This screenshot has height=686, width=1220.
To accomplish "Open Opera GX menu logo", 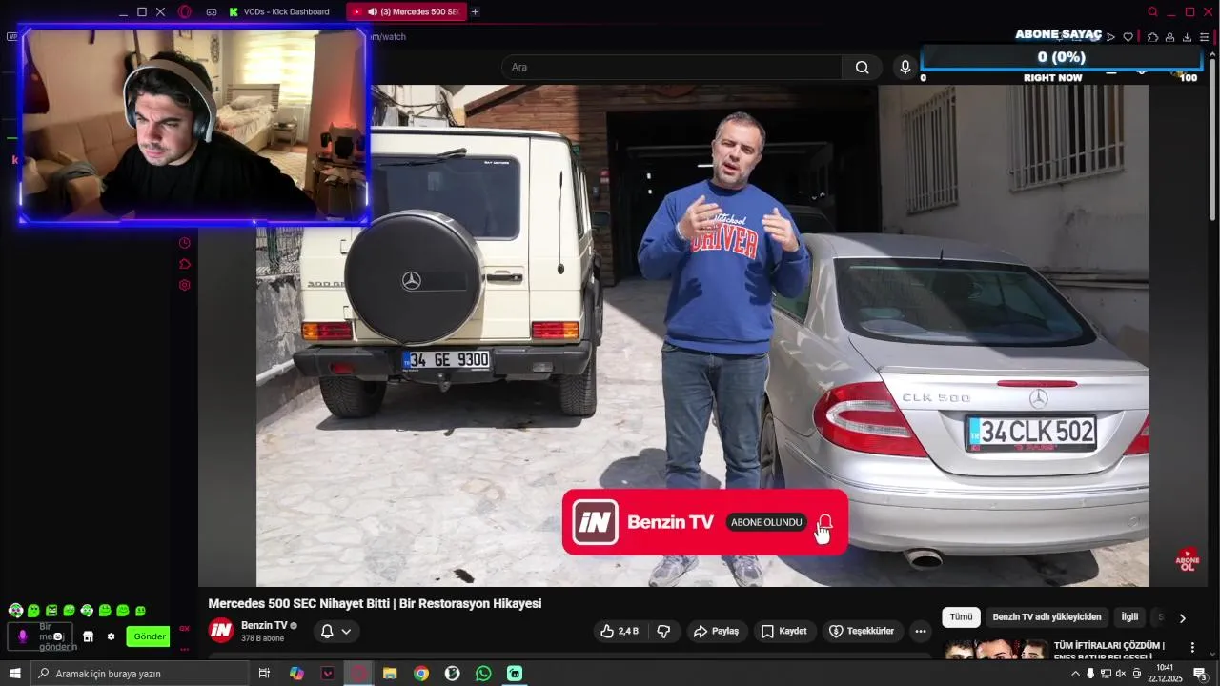I will pos(185,11).
